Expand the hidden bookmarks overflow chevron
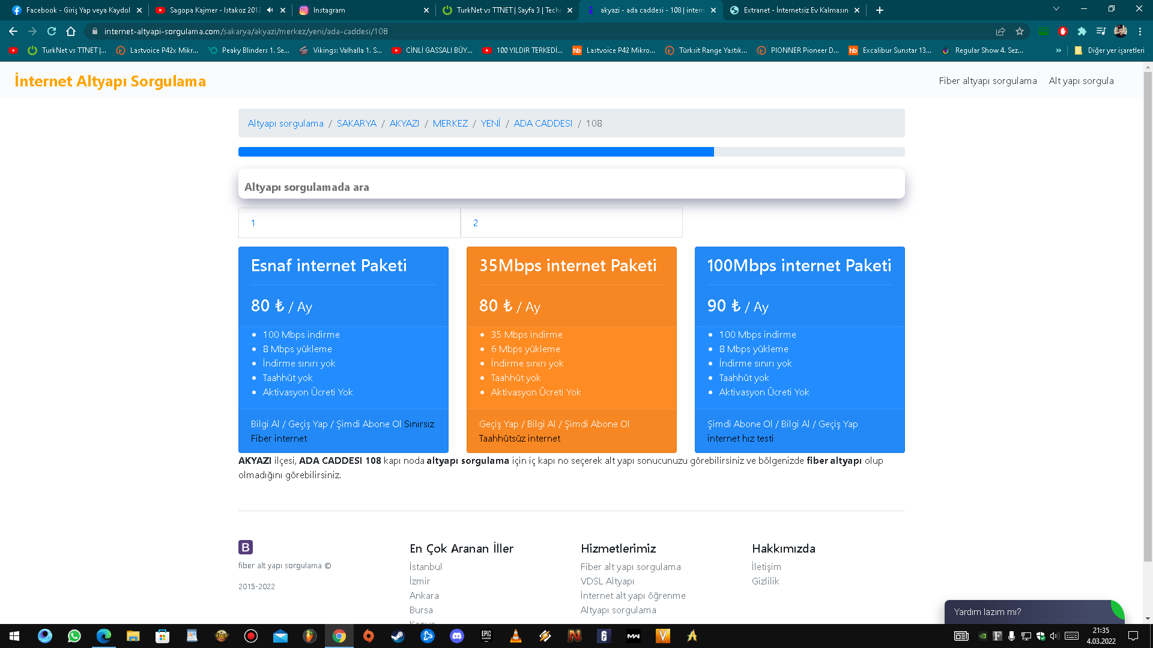1153x648 pixels. [1058, 50]
